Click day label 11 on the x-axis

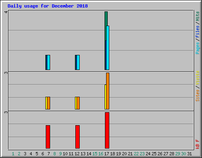[71, 154]
